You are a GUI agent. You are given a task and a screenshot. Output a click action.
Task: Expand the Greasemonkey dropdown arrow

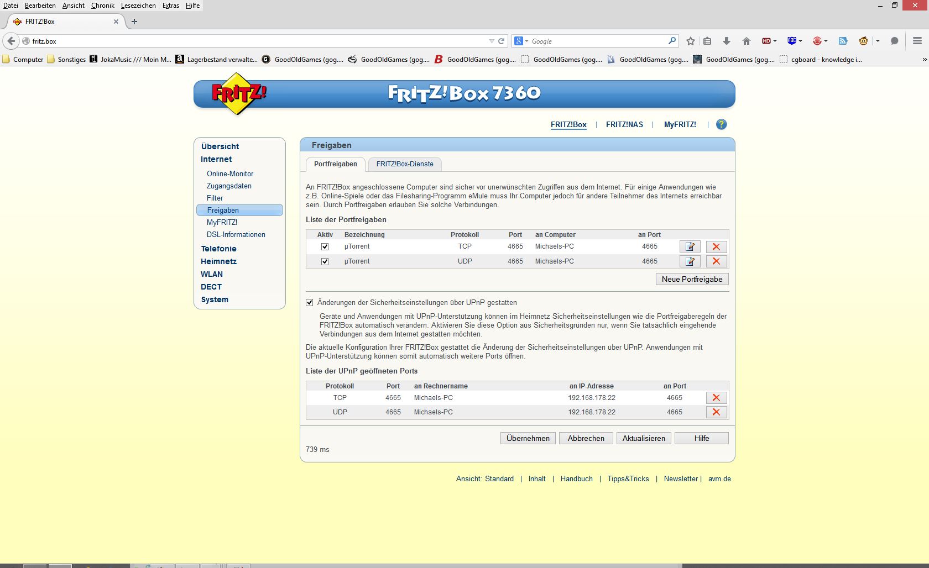click(878, 41)
